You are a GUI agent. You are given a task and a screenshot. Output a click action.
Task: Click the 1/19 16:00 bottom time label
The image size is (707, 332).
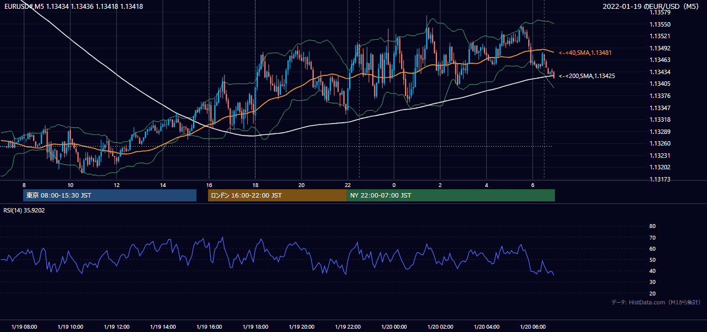point(209,327)
